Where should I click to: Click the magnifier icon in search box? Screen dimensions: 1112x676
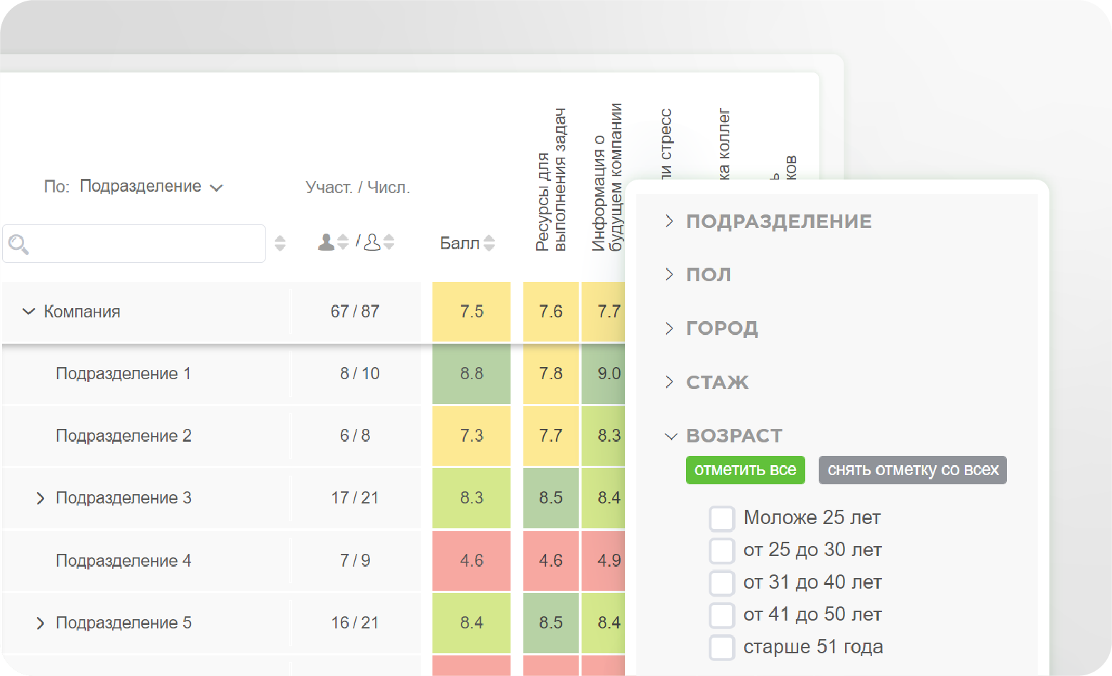point(18,244)
